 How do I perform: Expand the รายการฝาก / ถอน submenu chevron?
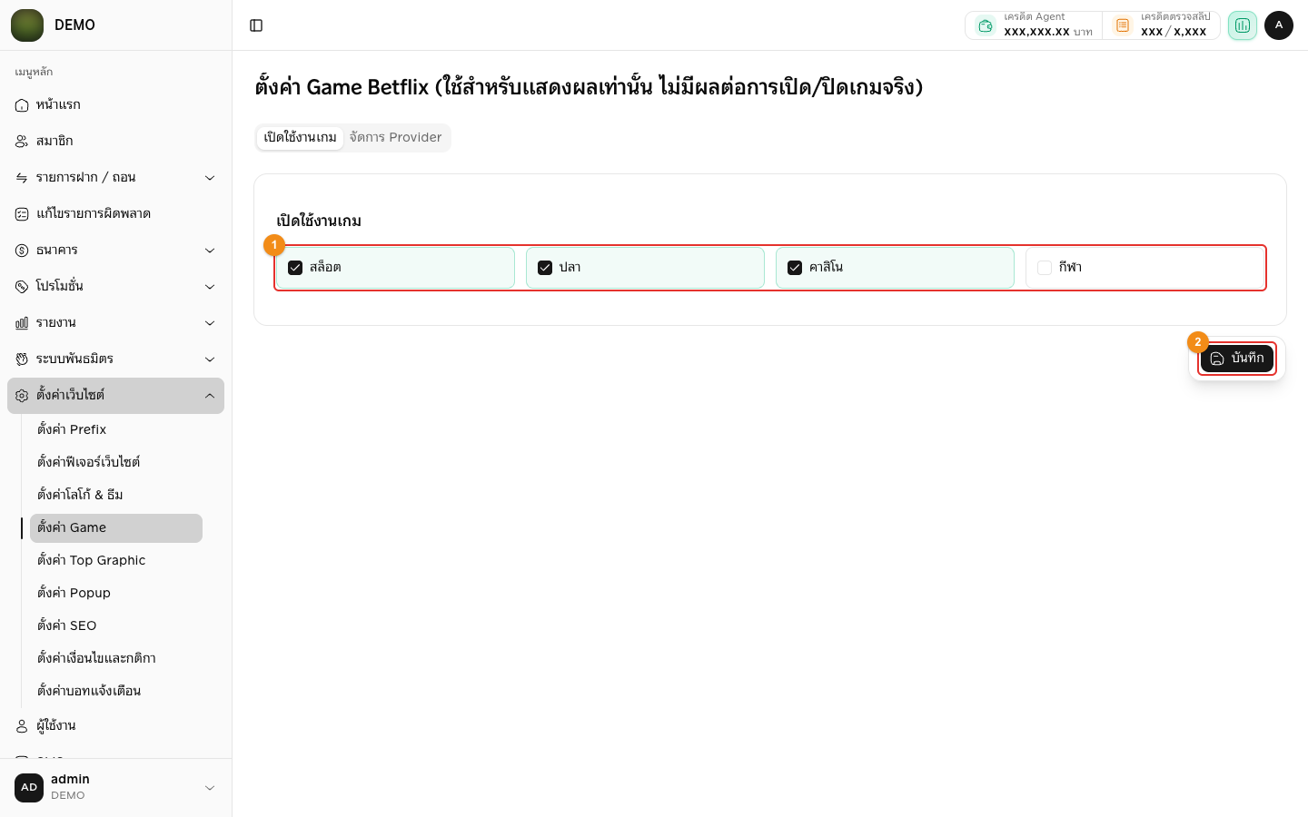pyautogui.click(x=210, y=178)
